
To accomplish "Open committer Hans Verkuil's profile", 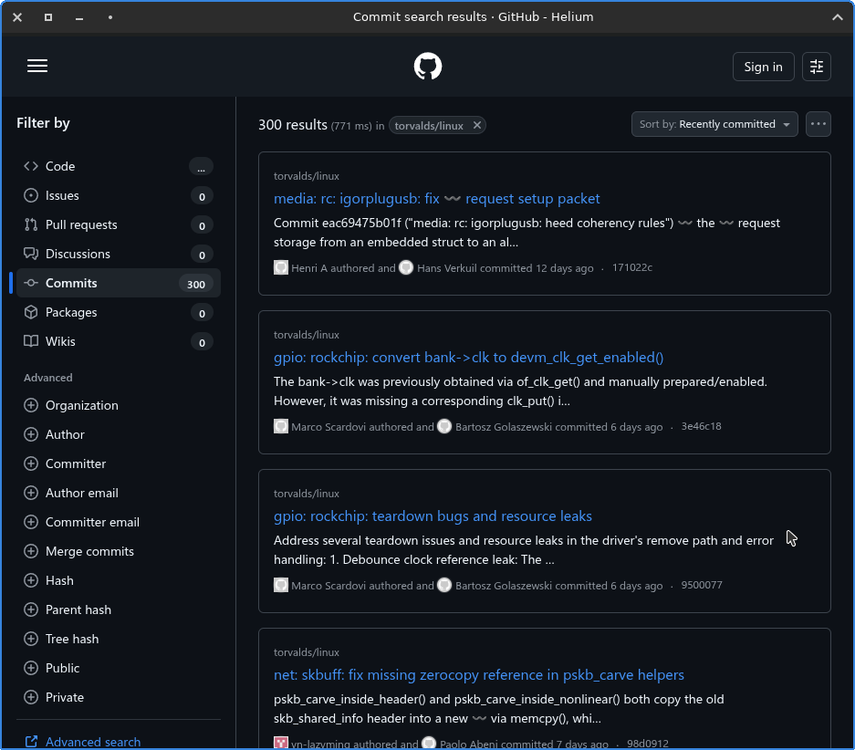I will coord(446,268).
